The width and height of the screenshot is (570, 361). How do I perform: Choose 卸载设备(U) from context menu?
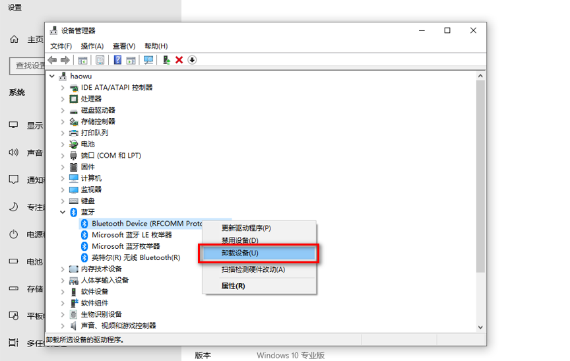259,253
